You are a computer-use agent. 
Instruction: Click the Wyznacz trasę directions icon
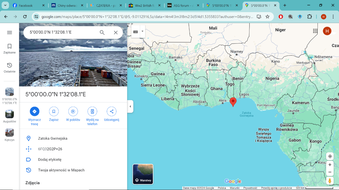[x=34, y=111]
